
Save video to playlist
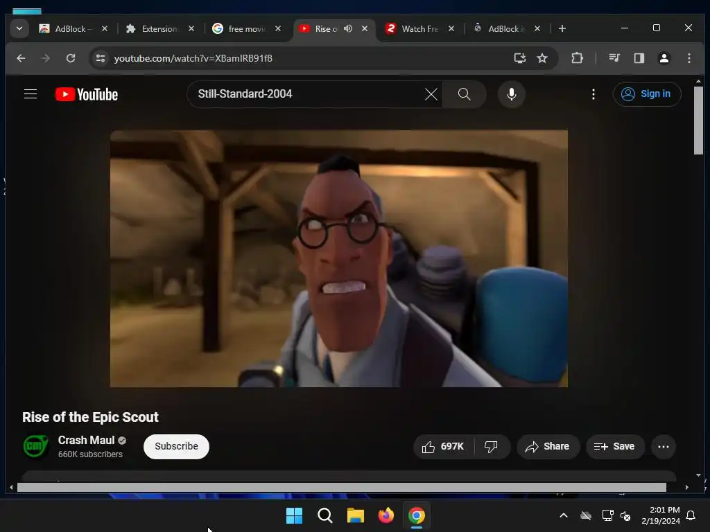coord(614,447)
